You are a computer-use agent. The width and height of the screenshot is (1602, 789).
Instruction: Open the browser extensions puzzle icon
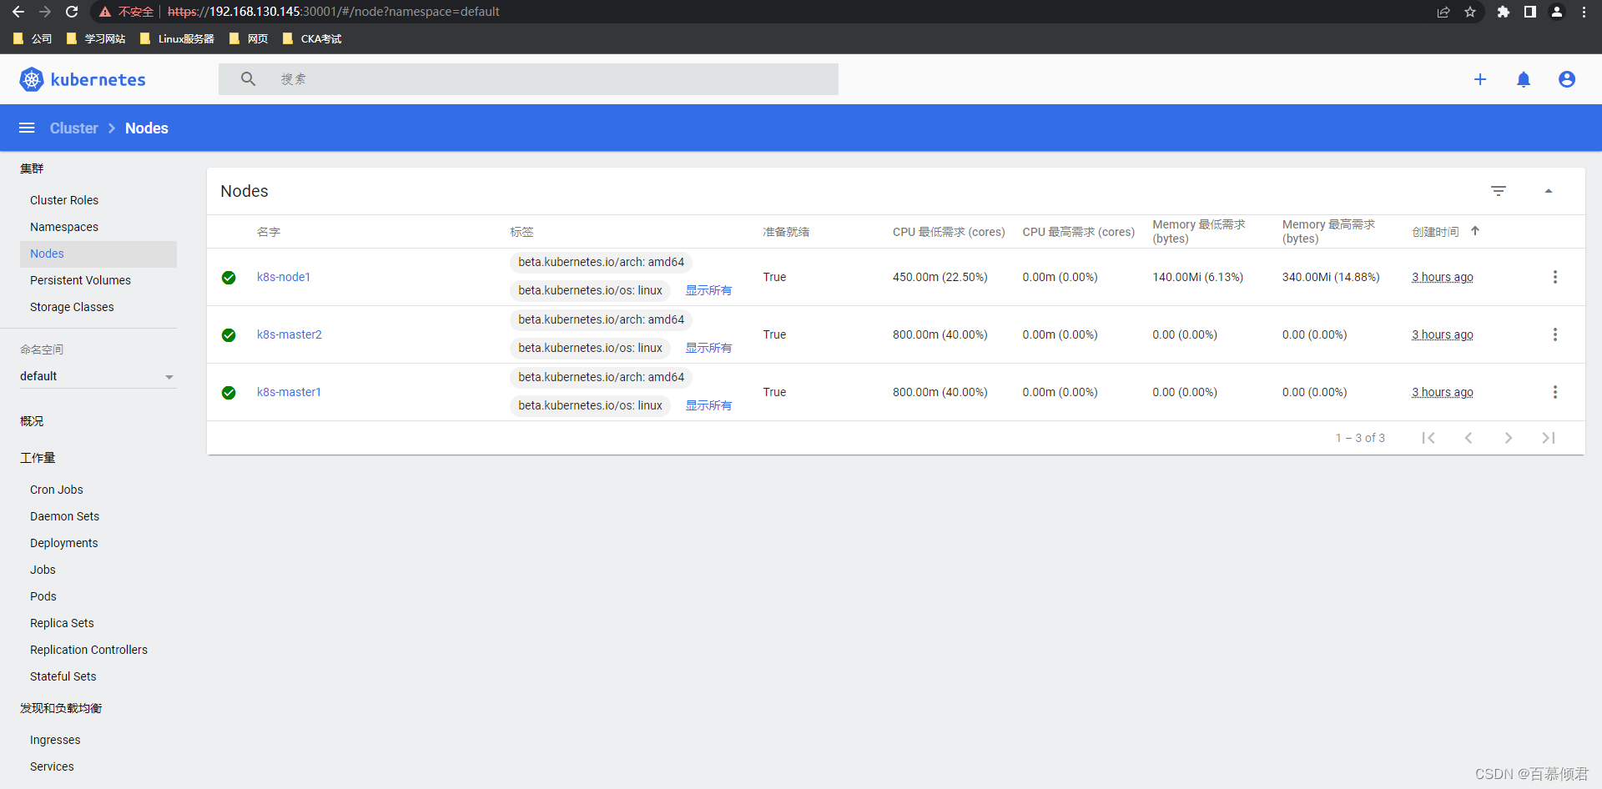(1504, 12)
